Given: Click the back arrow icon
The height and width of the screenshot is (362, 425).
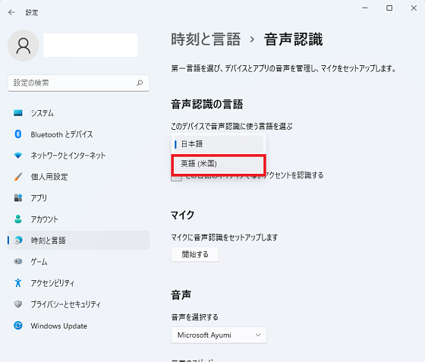Looking at the screenshot, I should tap(11, 12).
